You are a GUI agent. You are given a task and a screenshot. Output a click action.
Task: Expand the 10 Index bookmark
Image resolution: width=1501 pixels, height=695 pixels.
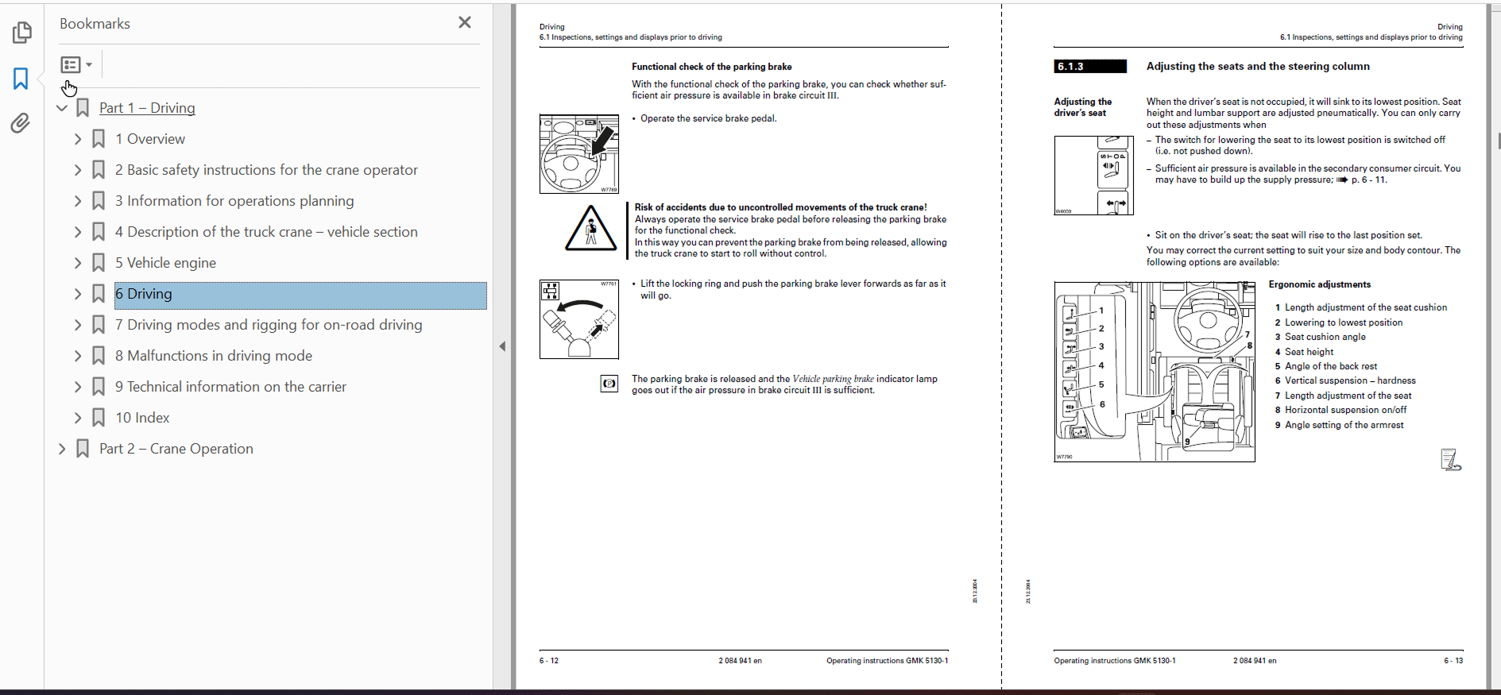pos(78,418)
